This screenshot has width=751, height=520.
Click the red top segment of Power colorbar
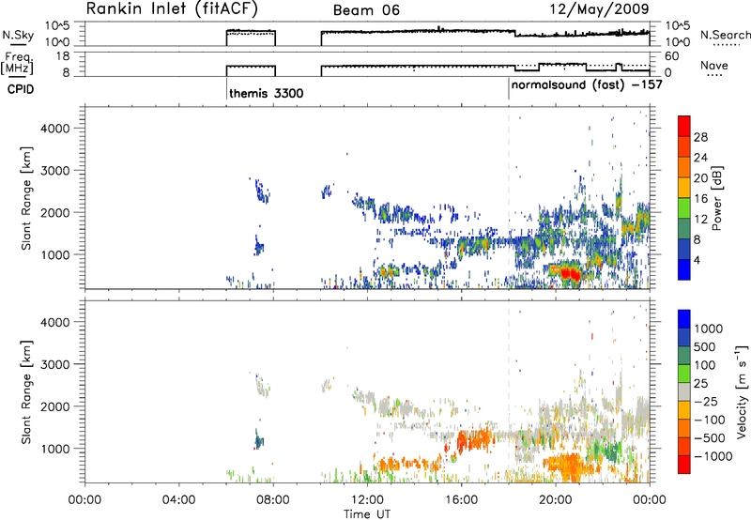click(684, 127)
